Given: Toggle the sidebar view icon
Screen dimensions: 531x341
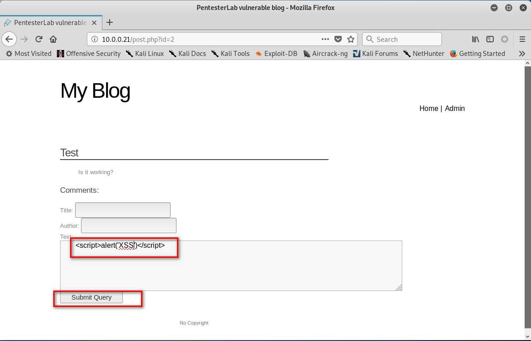Looking at the screenshot, I should coord(490,39).
